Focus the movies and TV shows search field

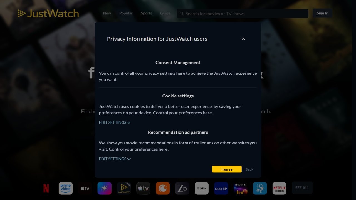(243, 13)
